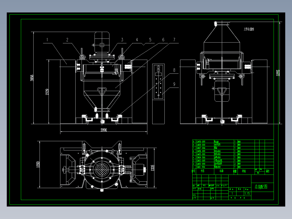The width and height of the screenshot is (292, 219).
Task: Click the 材料 column header
Action: [x=244, y=171]
